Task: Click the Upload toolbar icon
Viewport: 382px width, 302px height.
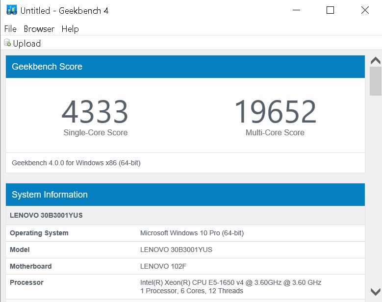Action: (x=7, y=43)
